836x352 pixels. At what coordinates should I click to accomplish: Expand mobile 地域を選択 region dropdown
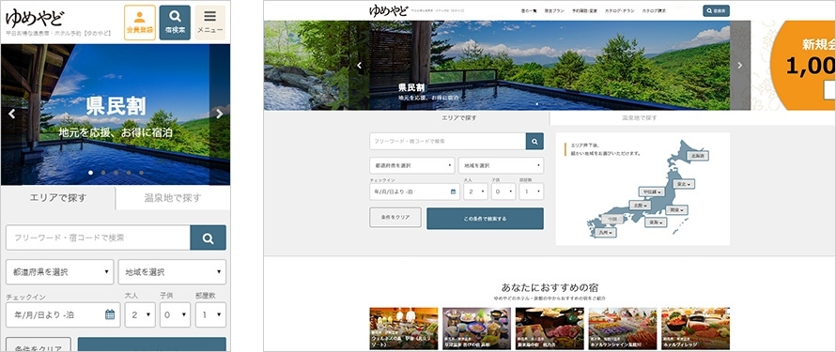[x=172, y=272]
